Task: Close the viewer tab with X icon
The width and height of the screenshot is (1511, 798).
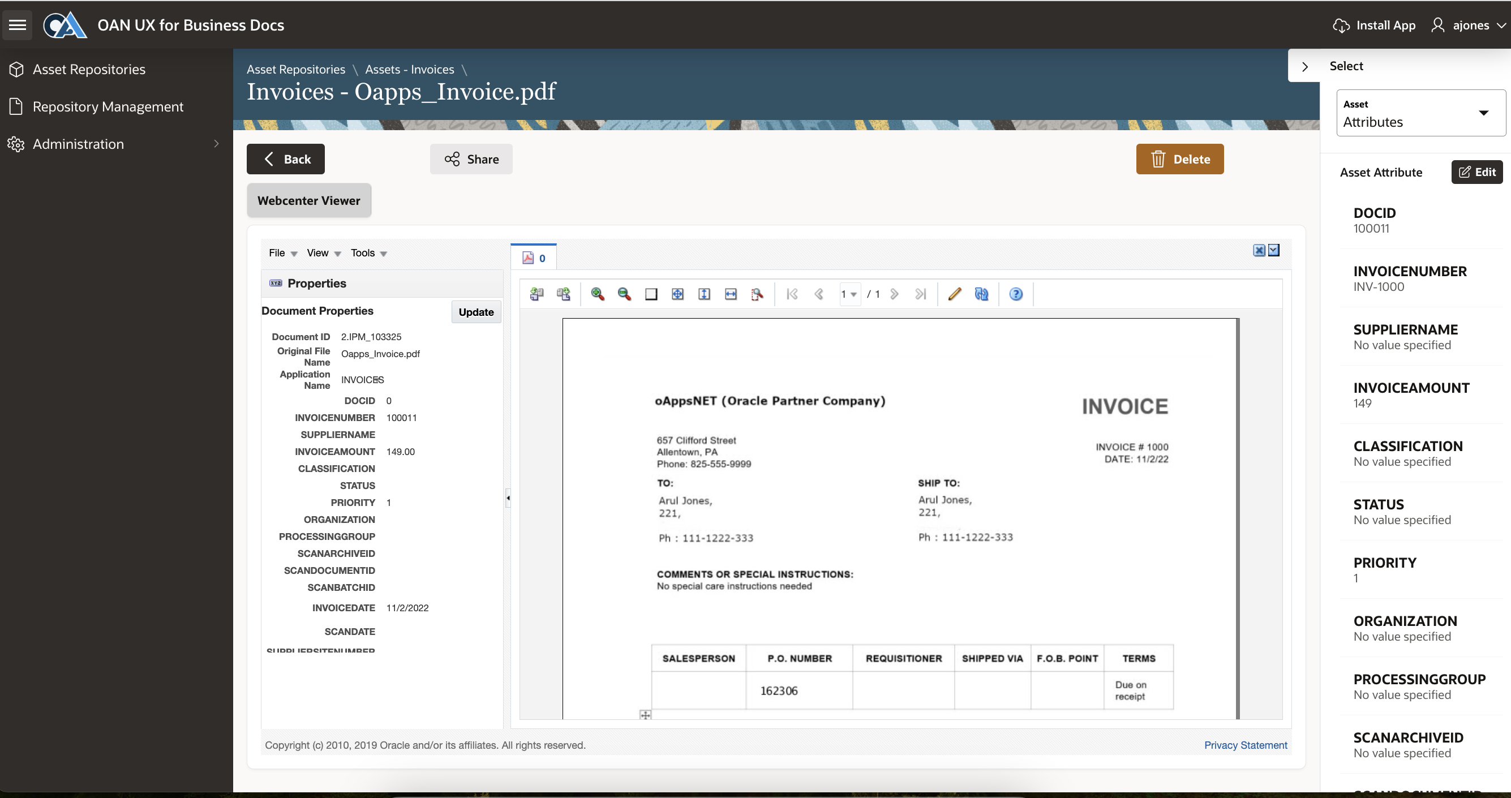Action: click(1259, 251)
